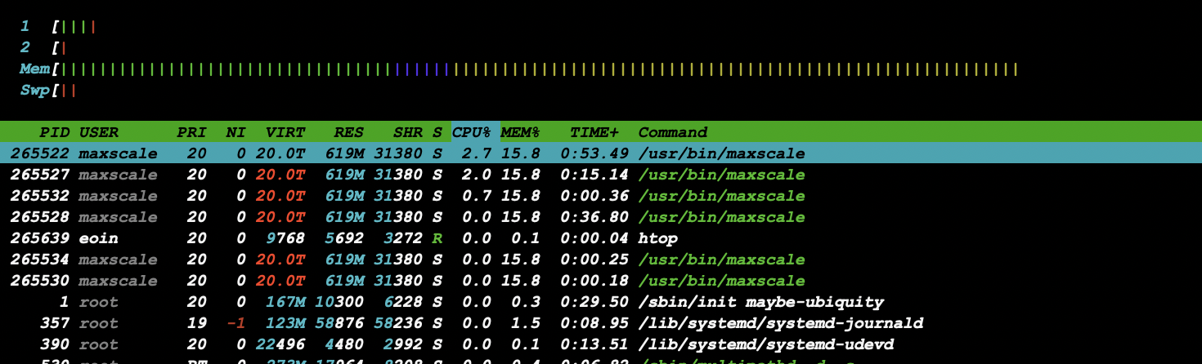Sort processes by MEM% column header
The height and width of the screenshot is (364, 1202).
[x=521, y=132]
